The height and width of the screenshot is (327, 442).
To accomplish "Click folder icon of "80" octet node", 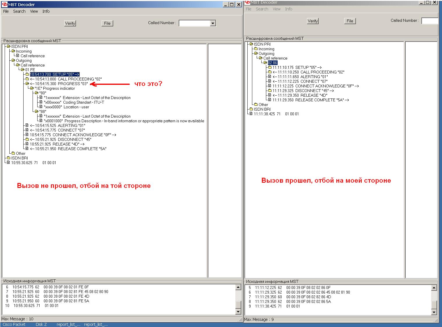I will coord(37,93).
